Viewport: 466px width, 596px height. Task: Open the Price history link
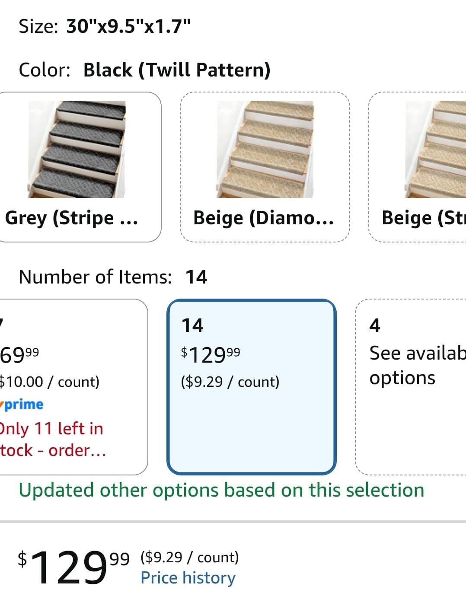coord(188,578)
